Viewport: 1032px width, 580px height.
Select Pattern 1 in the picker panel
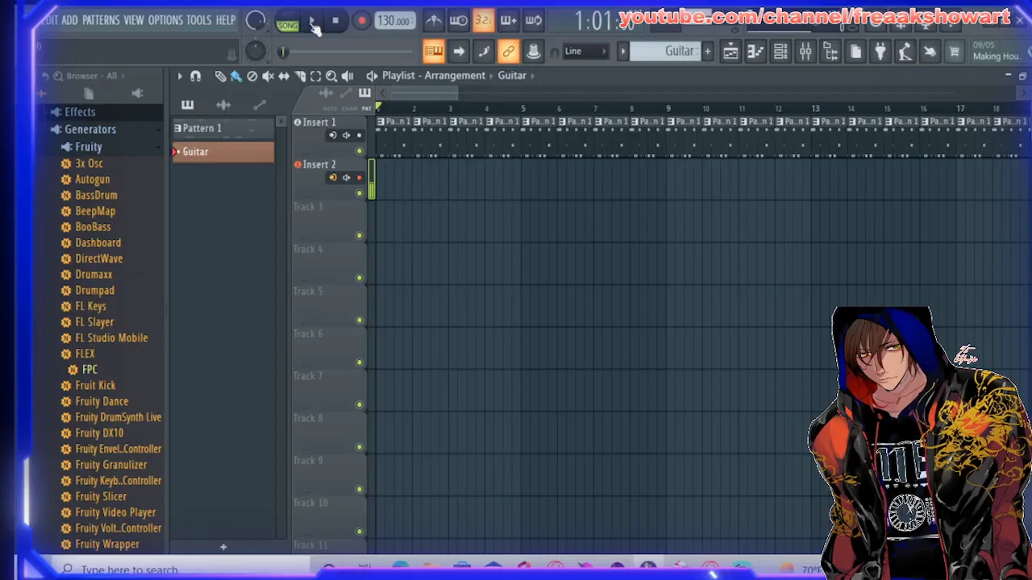(223, 129)
